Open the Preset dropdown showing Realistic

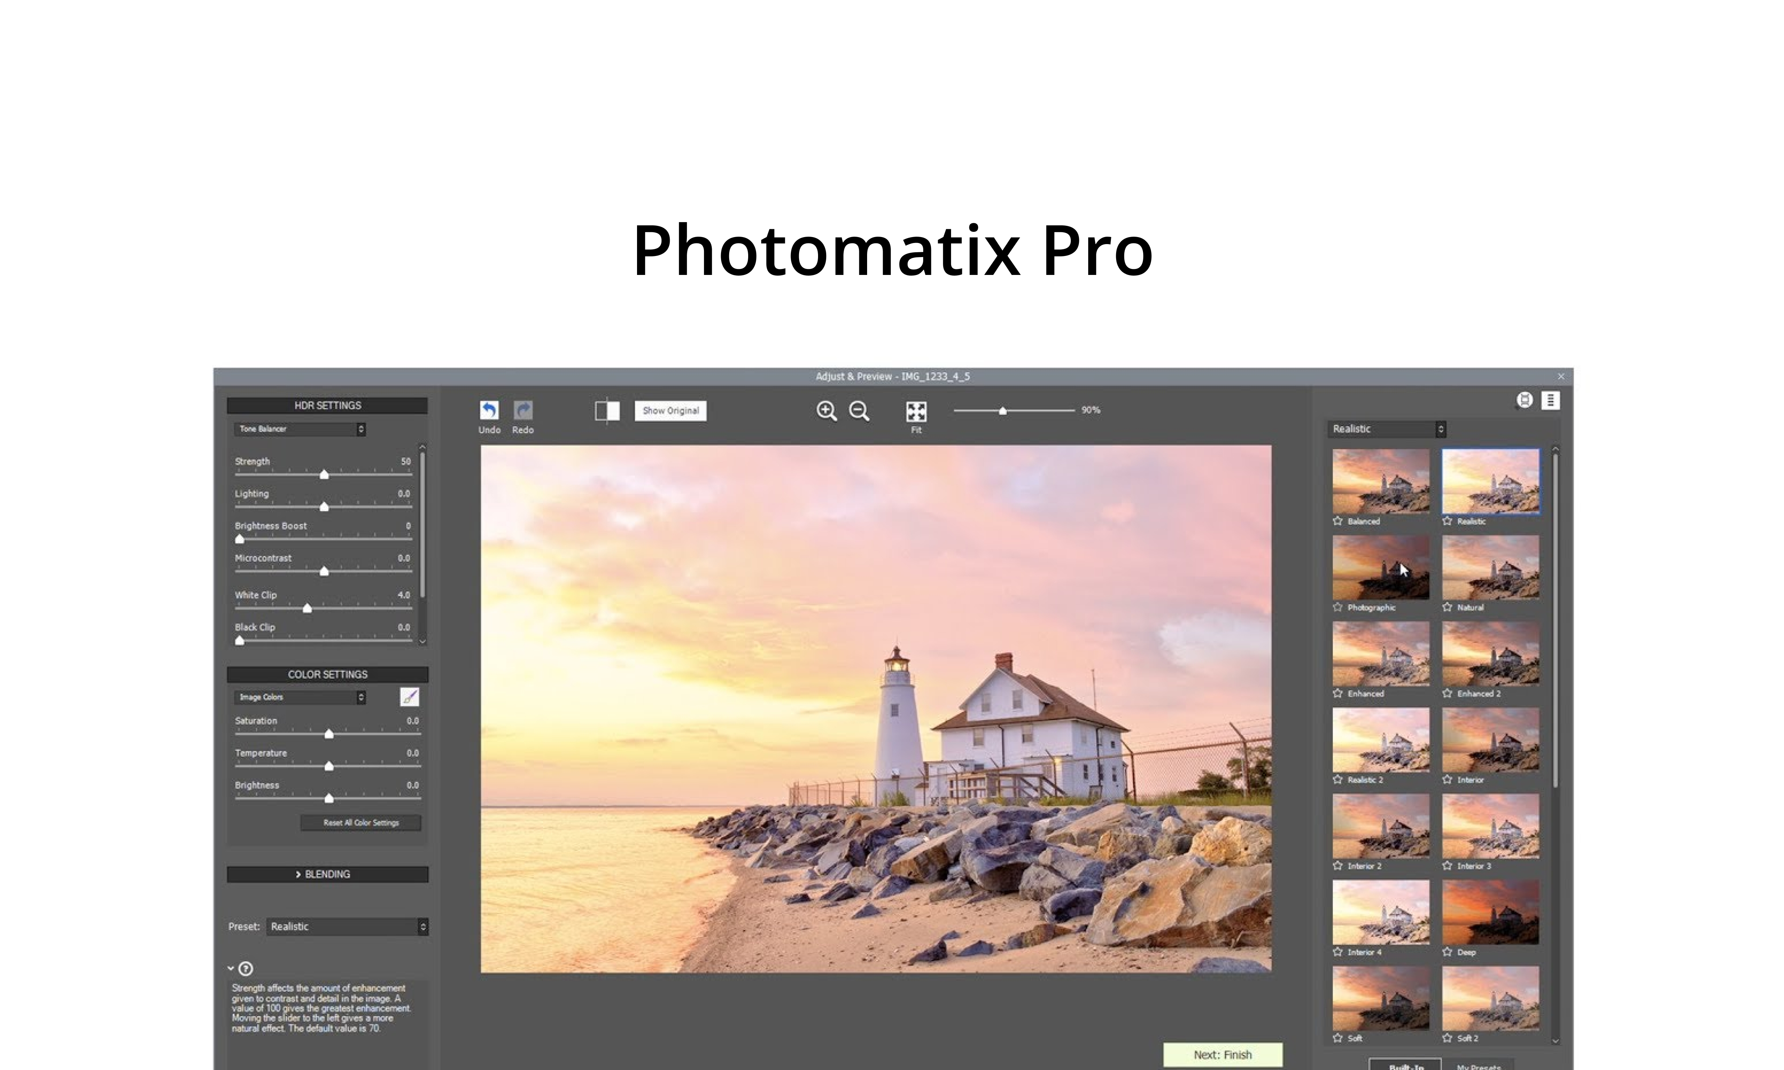[348, 927]
